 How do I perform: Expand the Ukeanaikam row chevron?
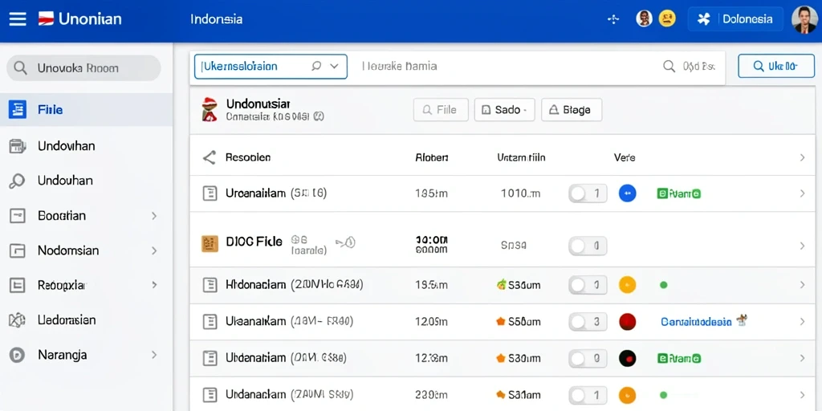pyautogui.click(x=802, y=322)
